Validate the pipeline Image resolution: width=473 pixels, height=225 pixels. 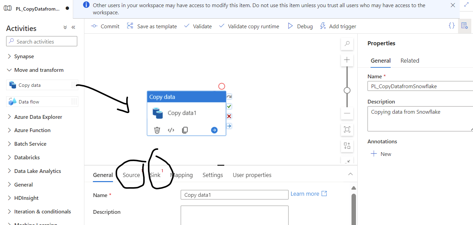(198, 26)
